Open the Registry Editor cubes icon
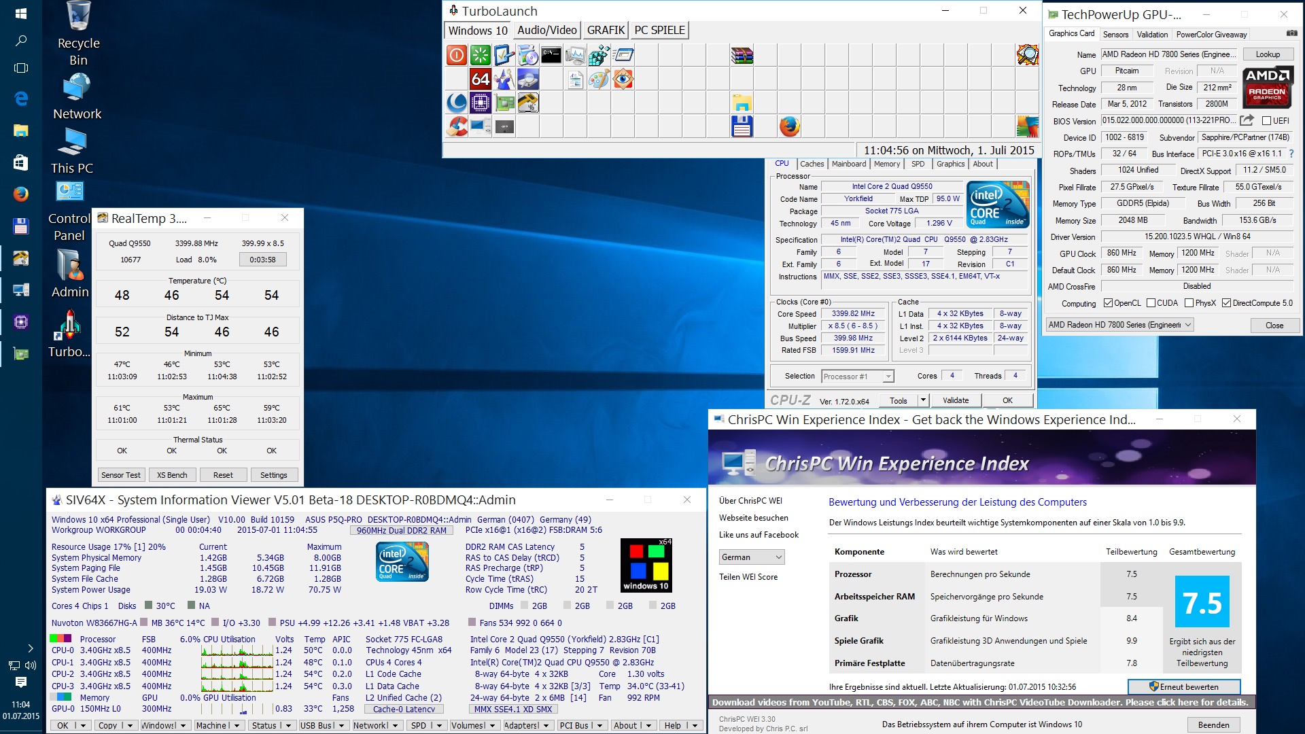 (599, 55)
